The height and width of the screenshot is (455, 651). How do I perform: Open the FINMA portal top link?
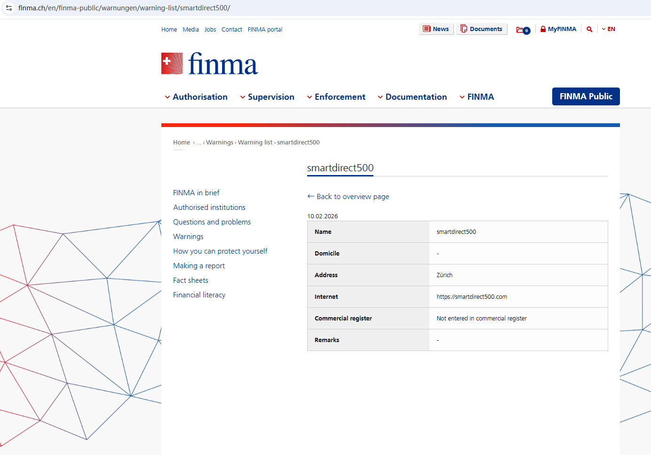pyautogui.click(x=265, y=30)
